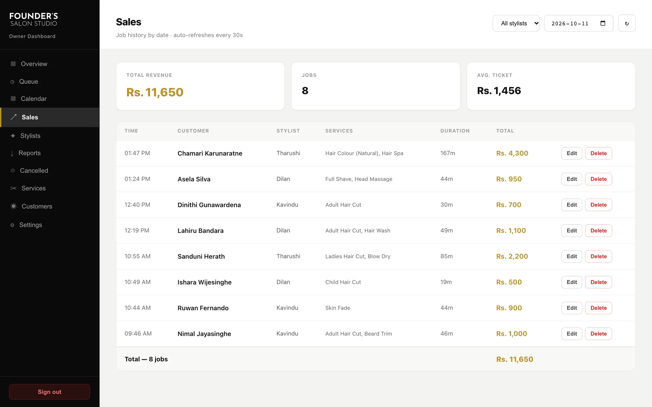Delete the Nimal Jayasinghe job
Screen dimensions: 652x407
599,334
